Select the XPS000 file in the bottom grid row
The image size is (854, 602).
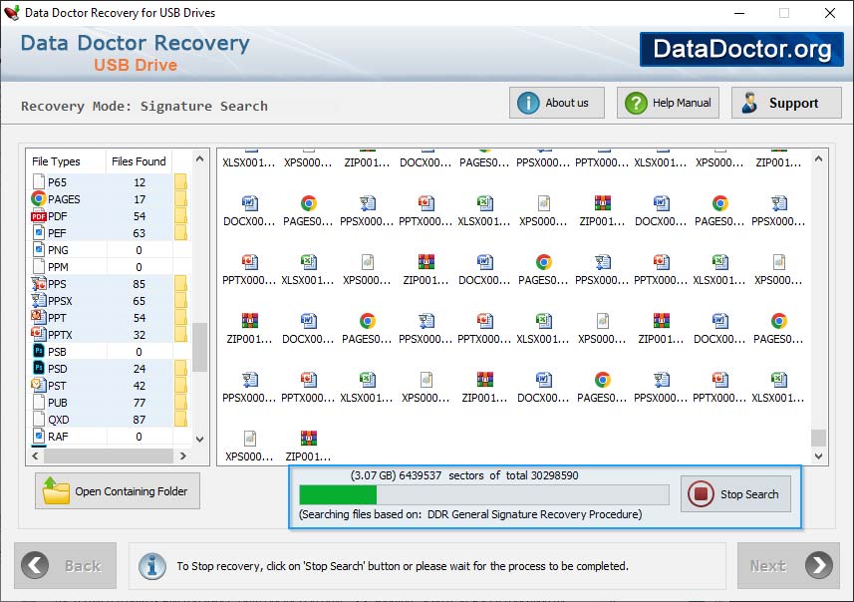(249, 447)
